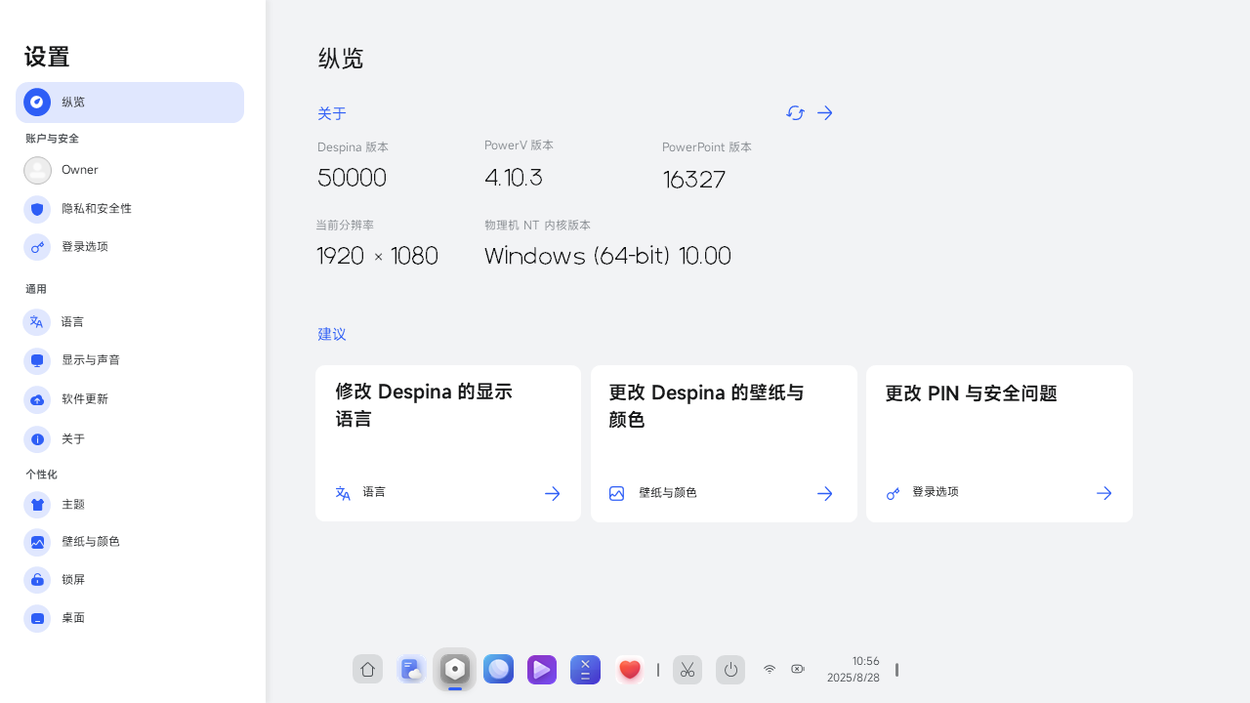Select 纵览 in the settings sidebar
Screen dimensions: 1250x703
[130, 103]
